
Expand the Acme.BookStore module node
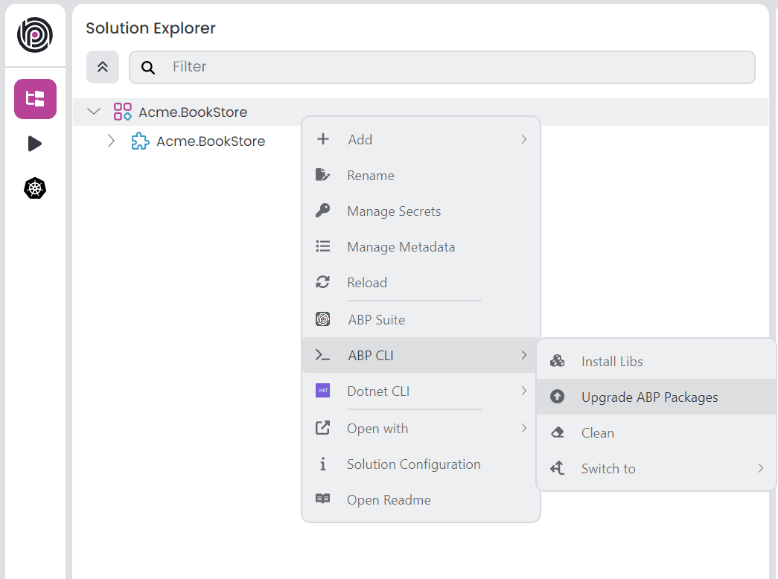pyautogui.click(x=111, y=141)
